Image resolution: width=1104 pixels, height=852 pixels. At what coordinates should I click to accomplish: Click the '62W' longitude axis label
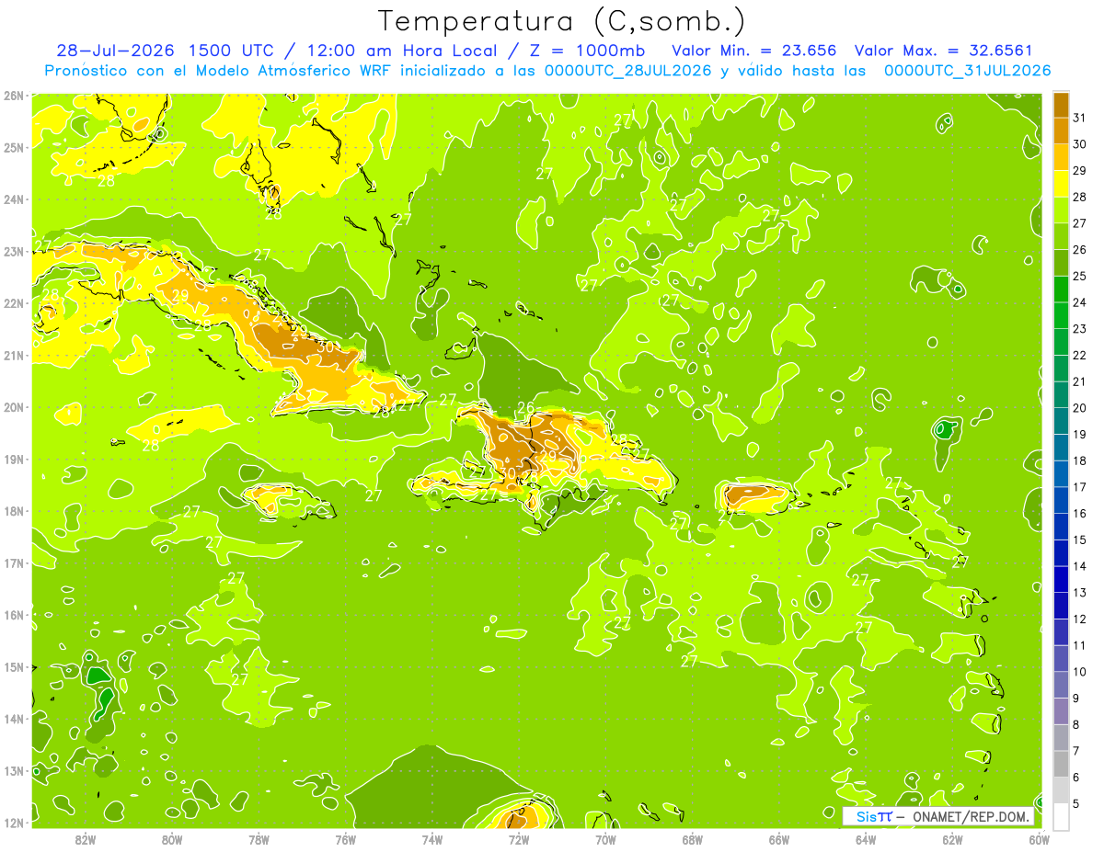click(x=952, y=838)
